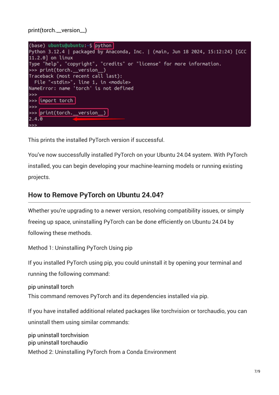Click 'This prints the installed PyTorch version' sentence

tap(96, 140)
